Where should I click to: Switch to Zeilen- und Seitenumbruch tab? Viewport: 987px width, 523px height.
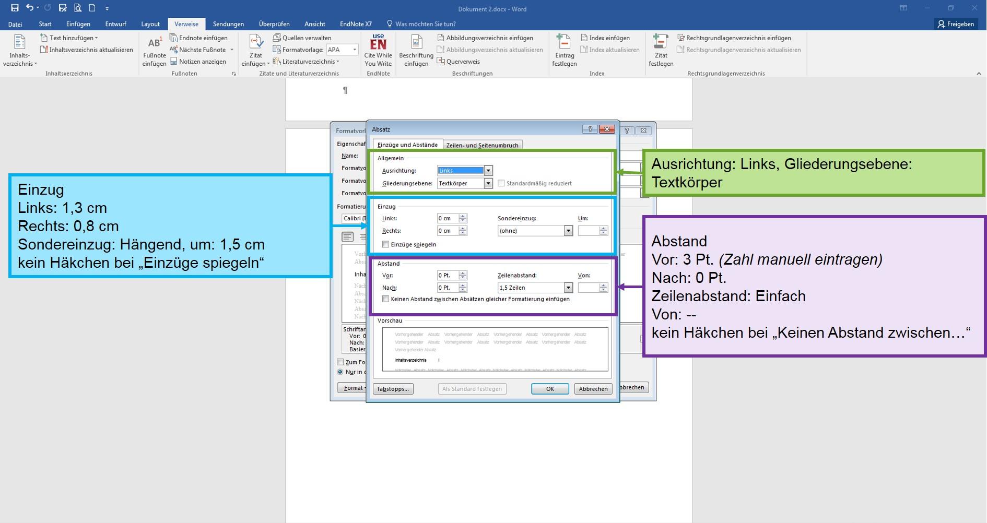[x=482, y=145]
